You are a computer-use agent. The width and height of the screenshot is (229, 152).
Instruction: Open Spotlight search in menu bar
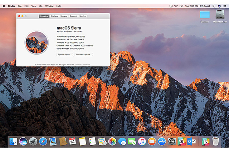214,6
